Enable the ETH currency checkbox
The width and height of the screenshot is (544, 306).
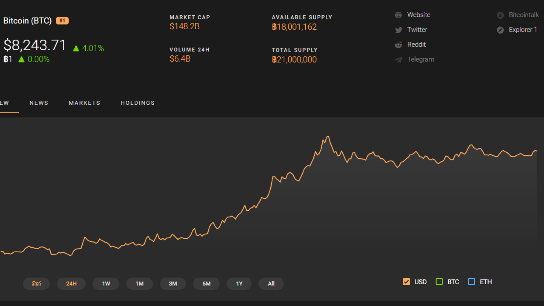coord(472,282)
